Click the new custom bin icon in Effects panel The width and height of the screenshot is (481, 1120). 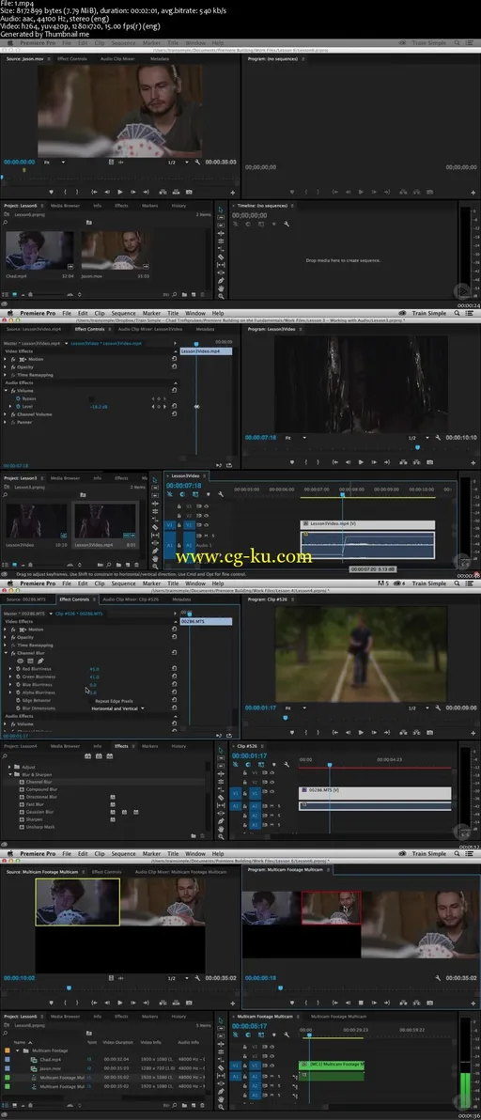click(x=194, y=835)
